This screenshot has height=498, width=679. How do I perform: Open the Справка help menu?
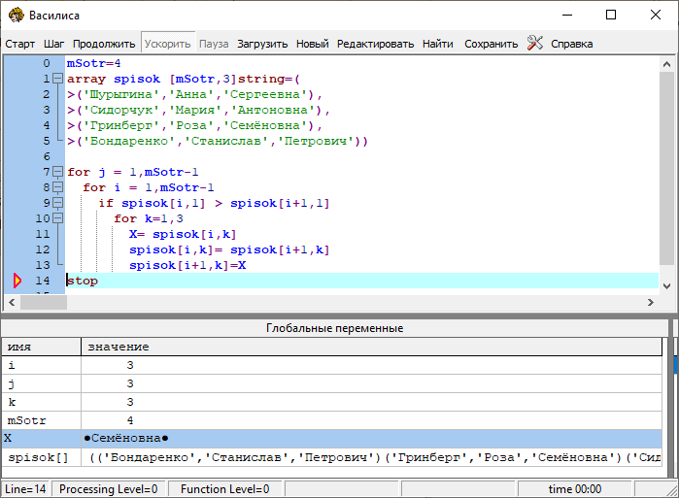coord(572,44)
